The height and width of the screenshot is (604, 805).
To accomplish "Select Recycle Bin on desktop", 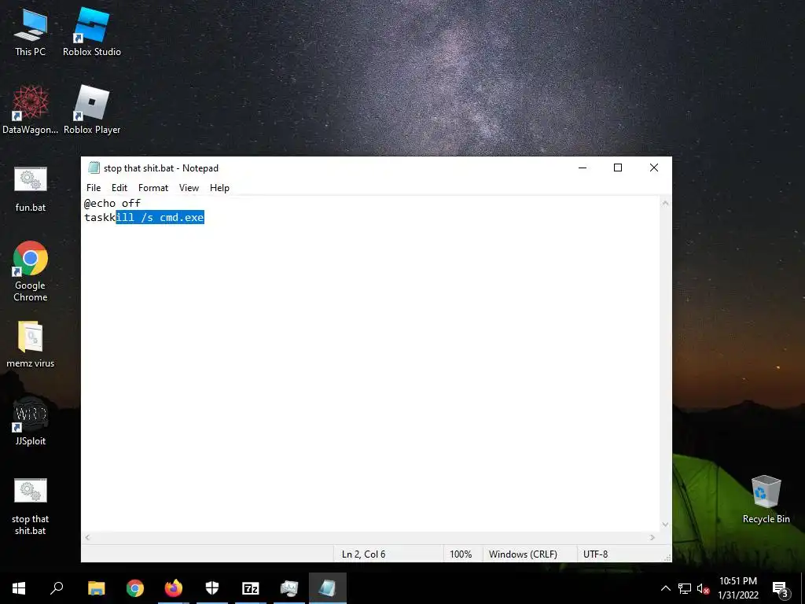I will click(766, 499).
